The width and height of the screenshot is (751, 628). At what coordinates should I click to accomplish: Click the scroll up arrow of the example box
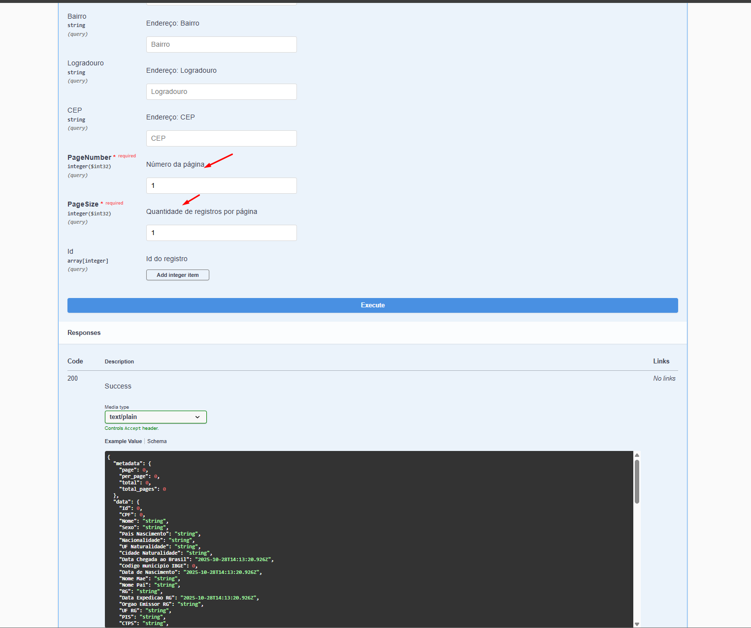637,455
